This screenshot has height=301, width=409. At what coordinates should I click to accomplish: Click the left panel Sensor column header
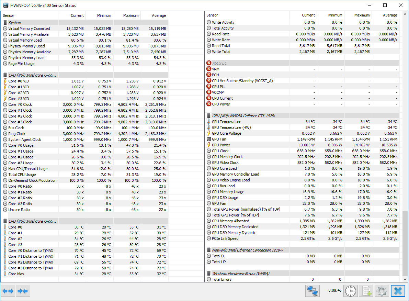pos(30,15)
